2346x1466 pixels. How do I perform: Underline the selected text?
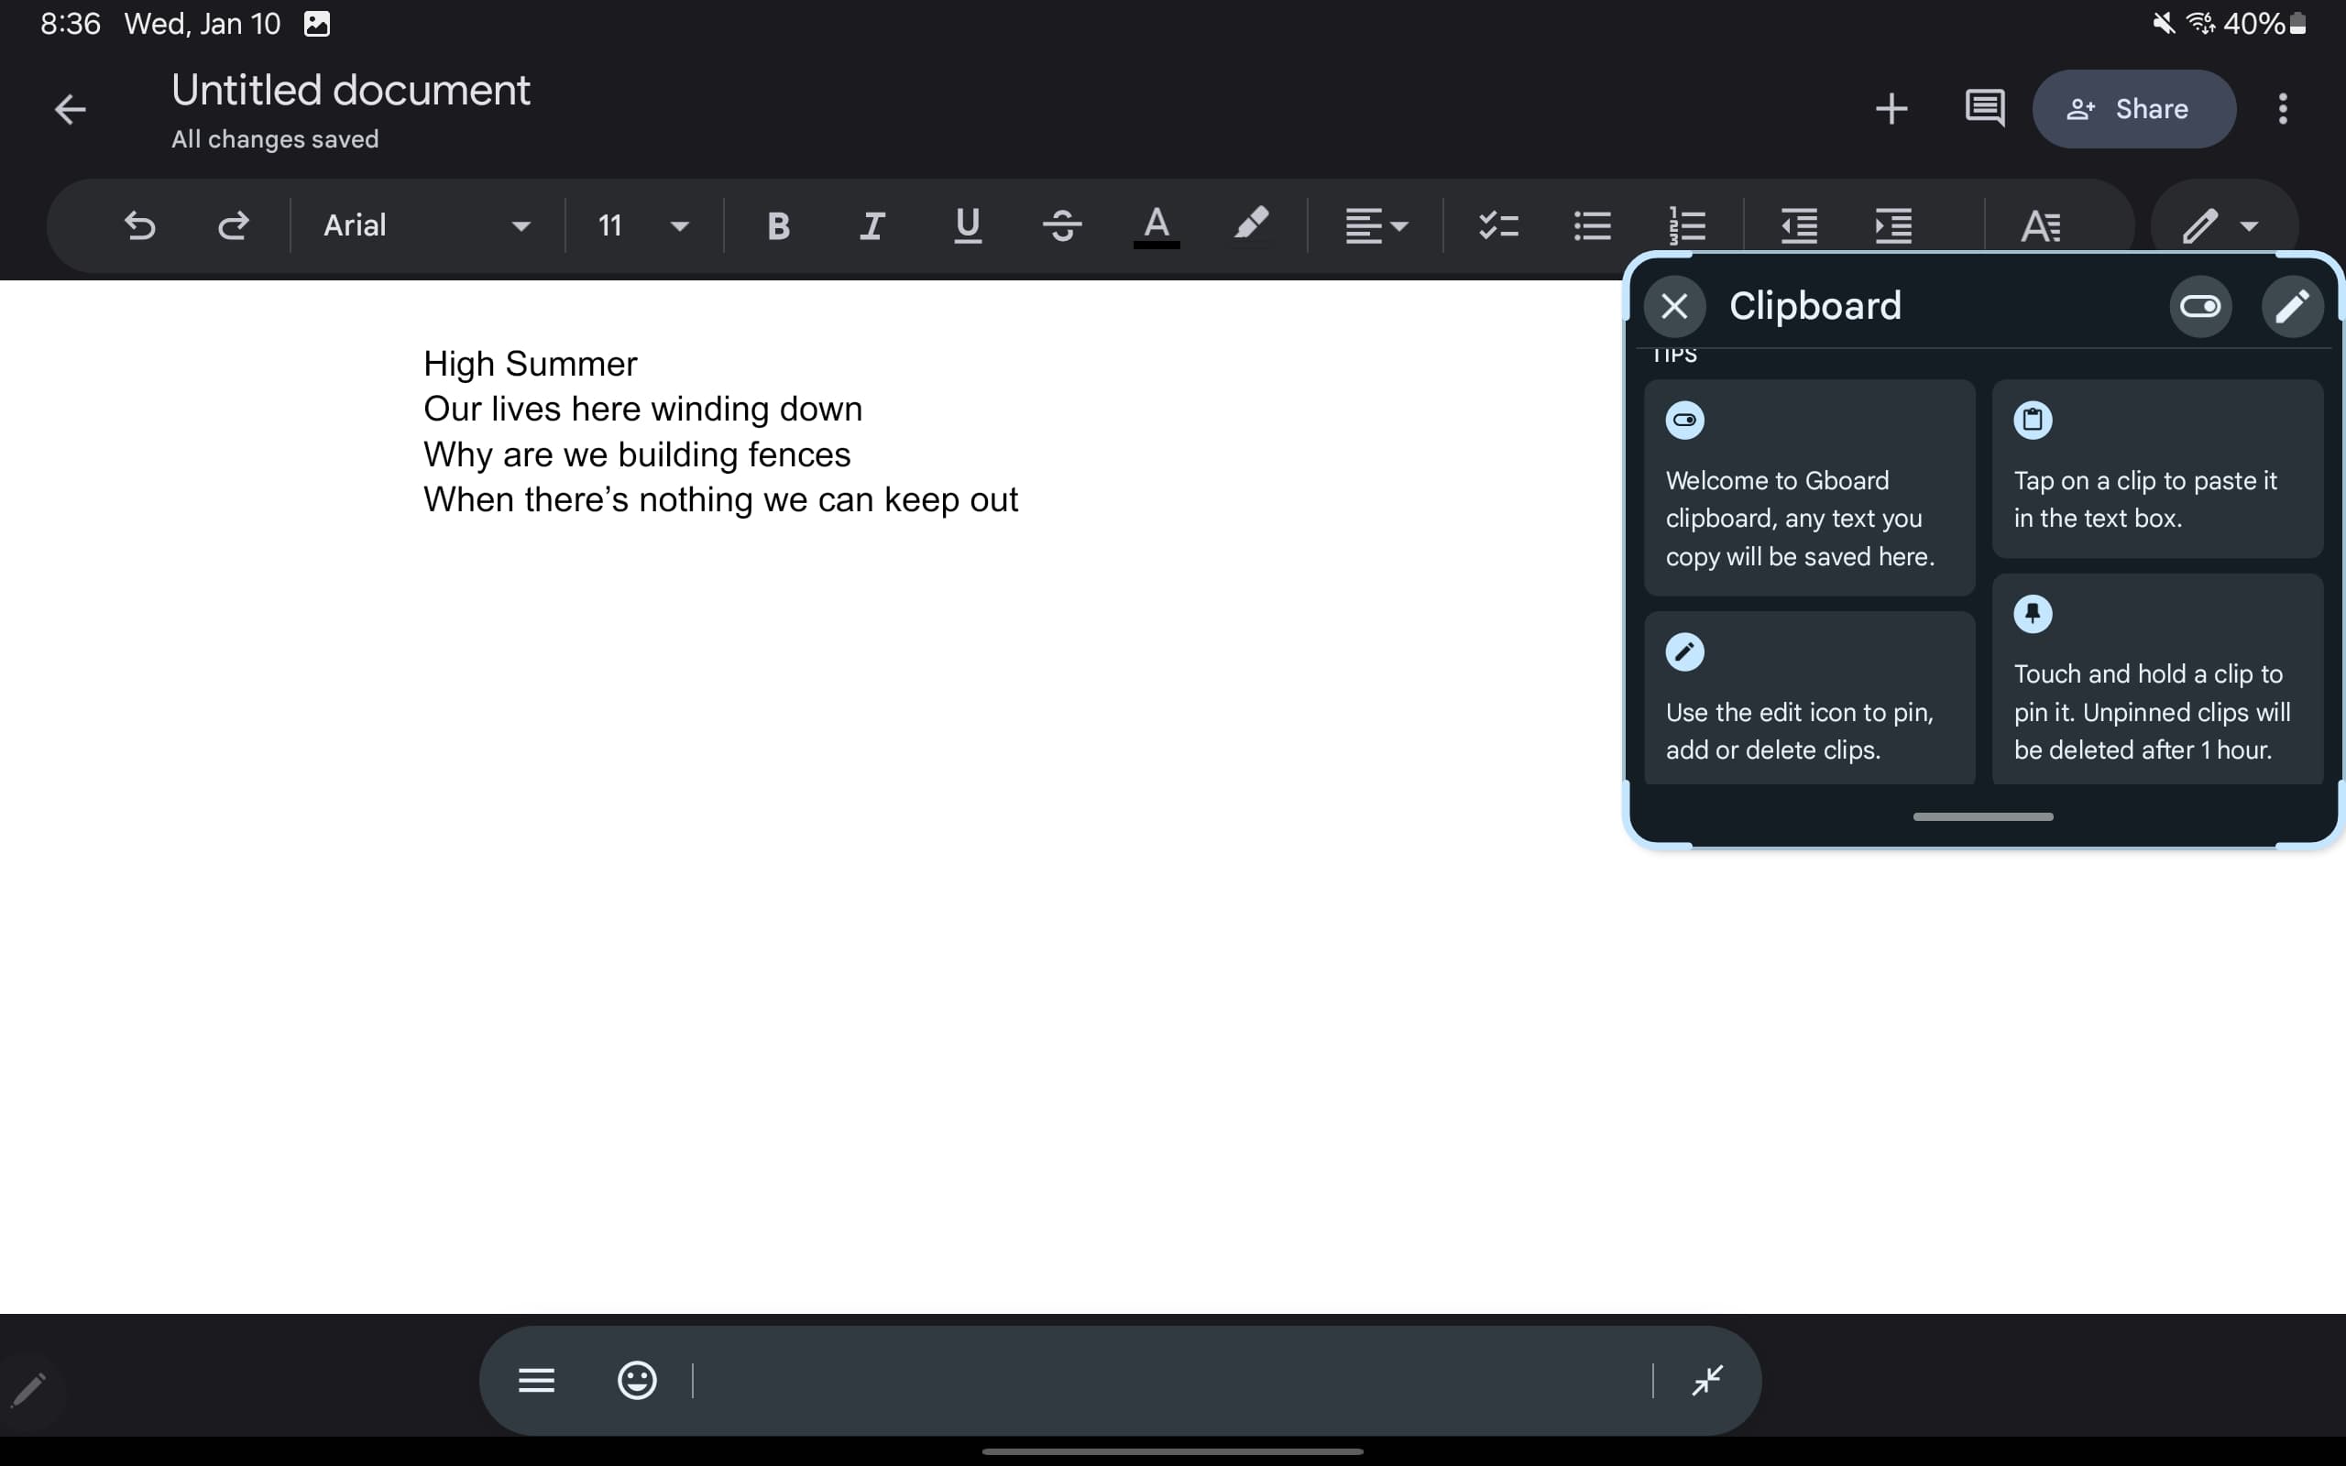click(x=967, y=226)
